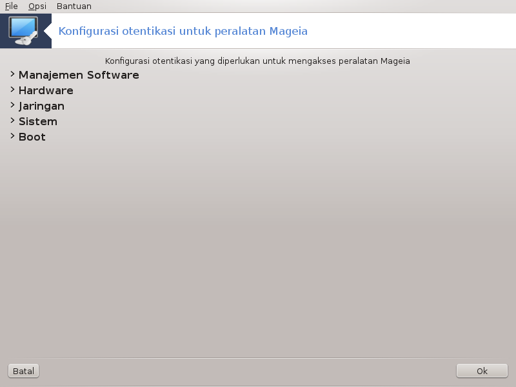The image size is (516, 387).
Task: Click the description 'Konfigurasi otentikasi yang diperlukan' text
Action: [257, 61]
